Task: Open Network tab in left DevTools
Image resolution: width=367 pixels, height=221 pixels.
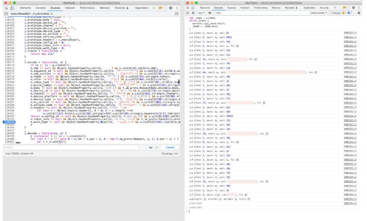Action: click(70, 8)
